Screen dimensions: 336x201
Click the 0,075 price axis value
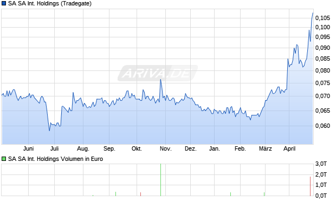(322, 83)
